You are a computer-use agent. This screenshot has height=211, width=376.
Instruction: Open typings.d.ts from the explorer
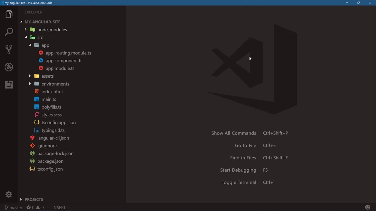(53, 130)
